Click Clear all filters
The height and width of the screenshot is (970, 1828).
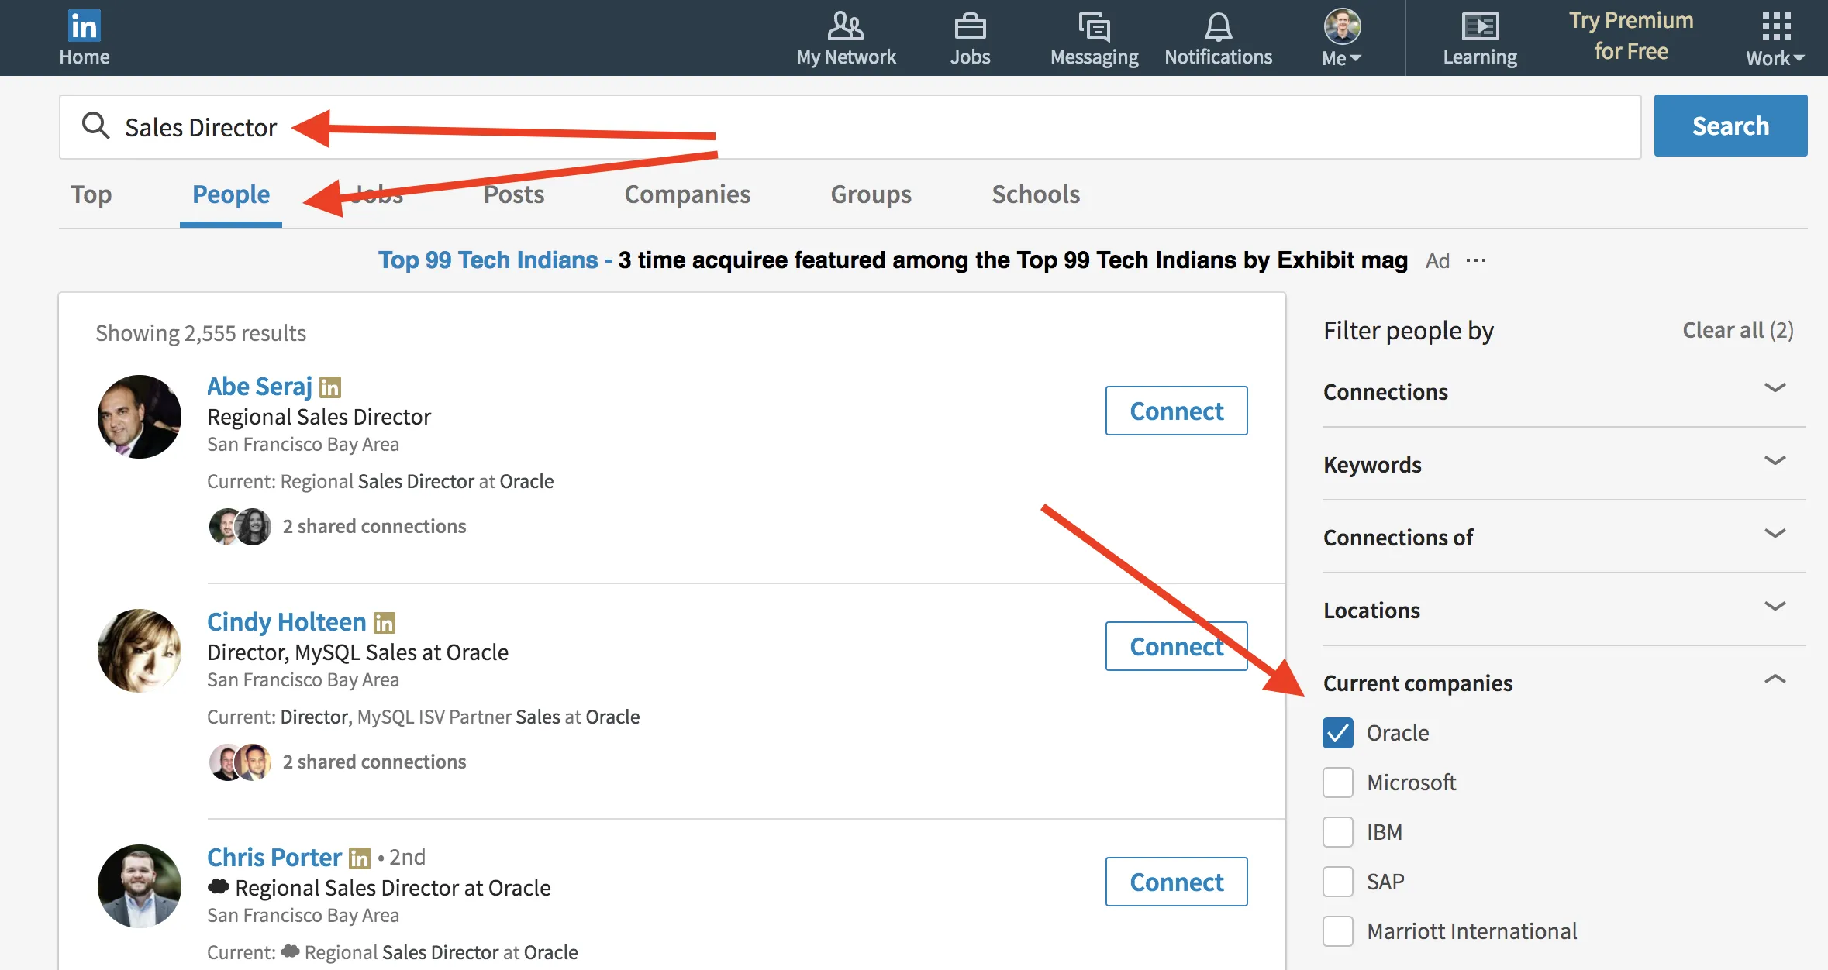click(x=1737, y=330)
